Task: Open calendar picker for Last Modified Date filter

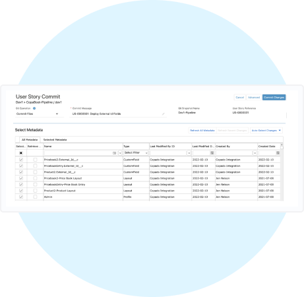Action: (x=212, y=153)
